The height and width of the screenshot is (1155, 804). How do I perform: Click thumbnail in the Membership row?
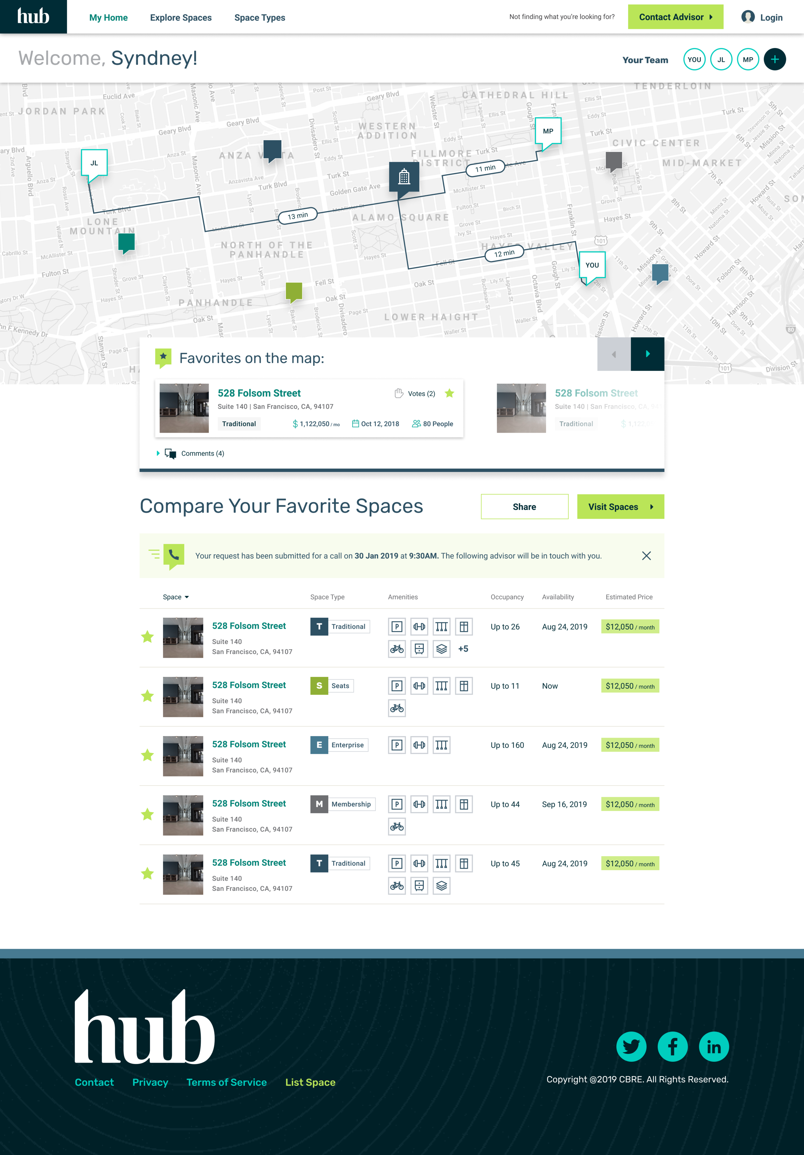tap(183, 816)
